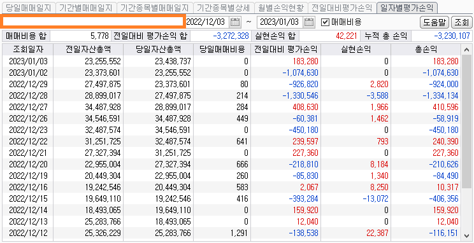This screenshot has height=243, width=474.
Task: Switch to the 월별손익현황 tab
Action: tap(281, 8)
